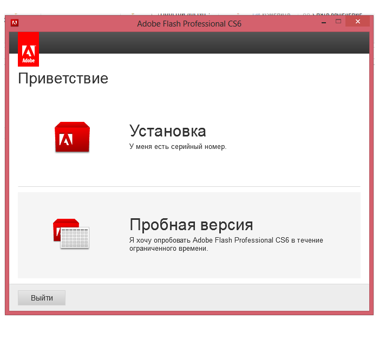The width and height of the screenshot is (379, 352).
Task: Minimize the installer window
Action: (324, 22)
